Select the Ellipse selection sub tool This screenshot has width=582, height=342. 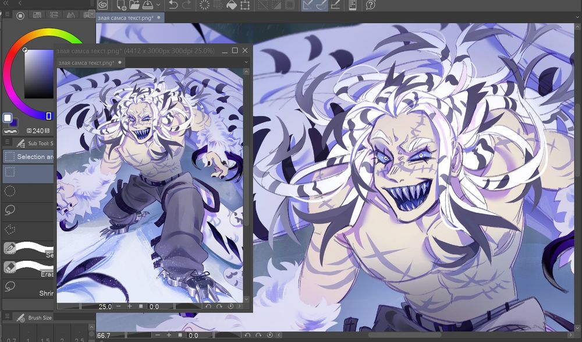click(x=28, y=192)
